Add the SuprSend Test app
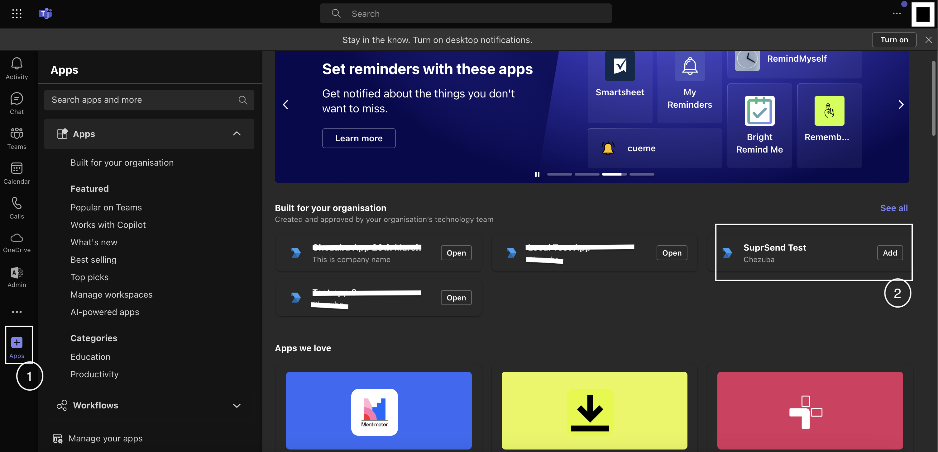Viewport: 938px width, 452px height. coord(890,253)
